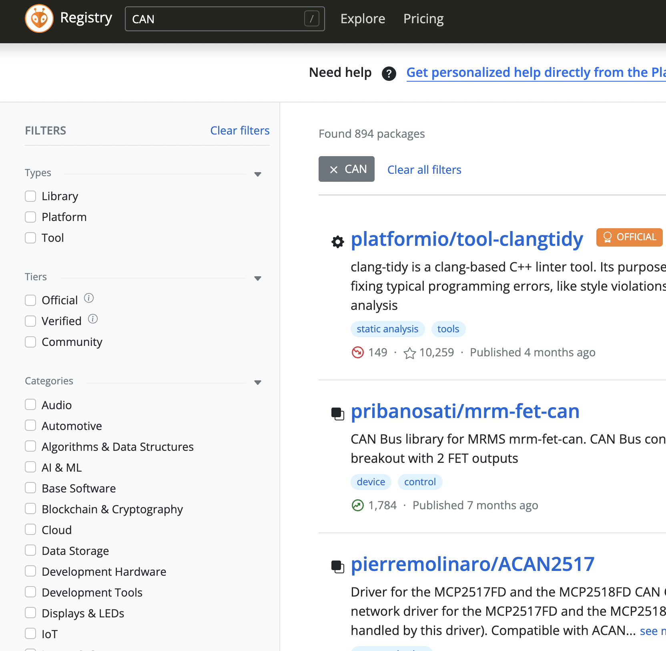This screenshot has height=651, width=666.
Task: Remove the CAN filter chip
Action: (333, 169)
